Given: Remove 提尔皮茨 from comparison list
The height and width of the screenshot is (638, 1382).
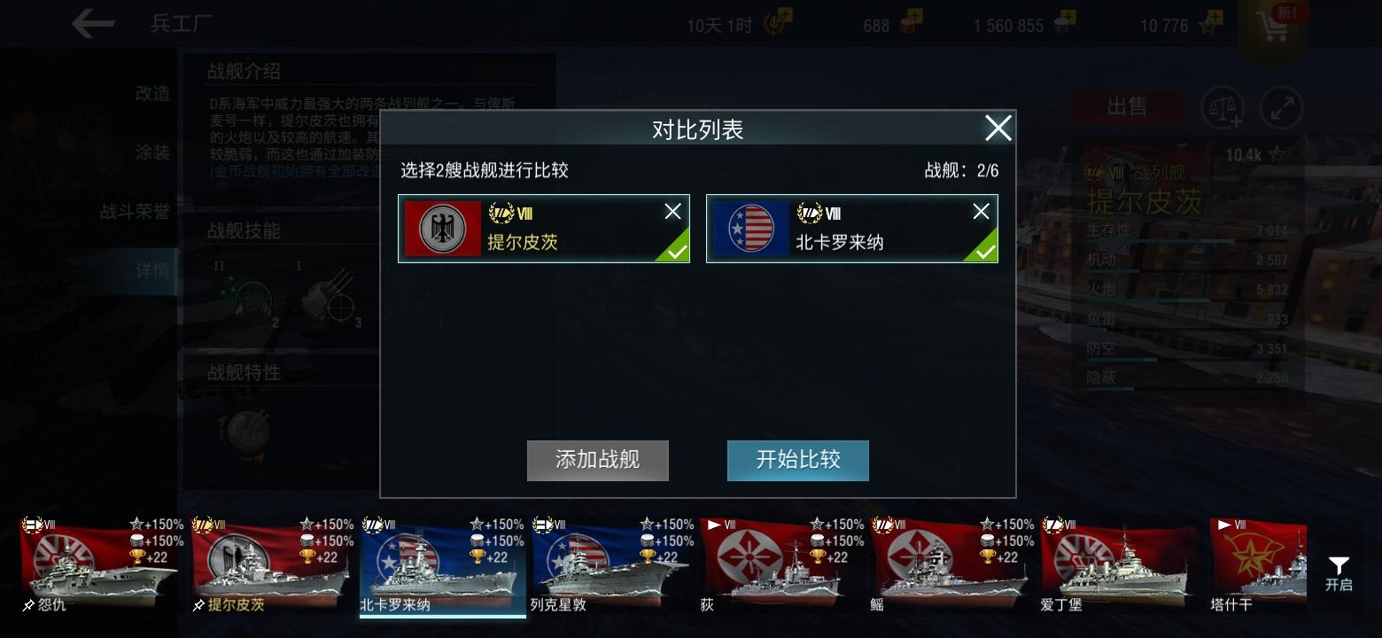Looking at the screenshot, I should coord(673,211).
